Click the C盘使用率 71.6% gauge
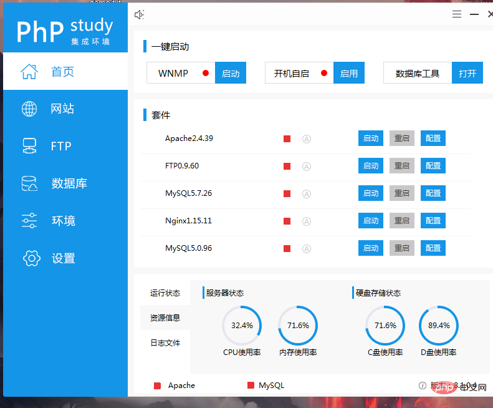Viewport: 493px width, 408px height. (x=385, y=325)
